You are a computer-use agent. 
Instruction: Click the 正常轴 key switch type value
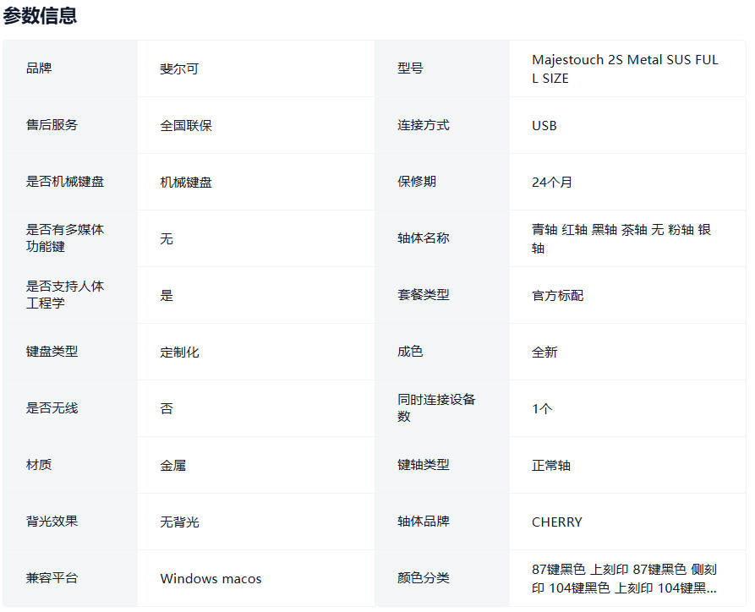coord(551,465)
